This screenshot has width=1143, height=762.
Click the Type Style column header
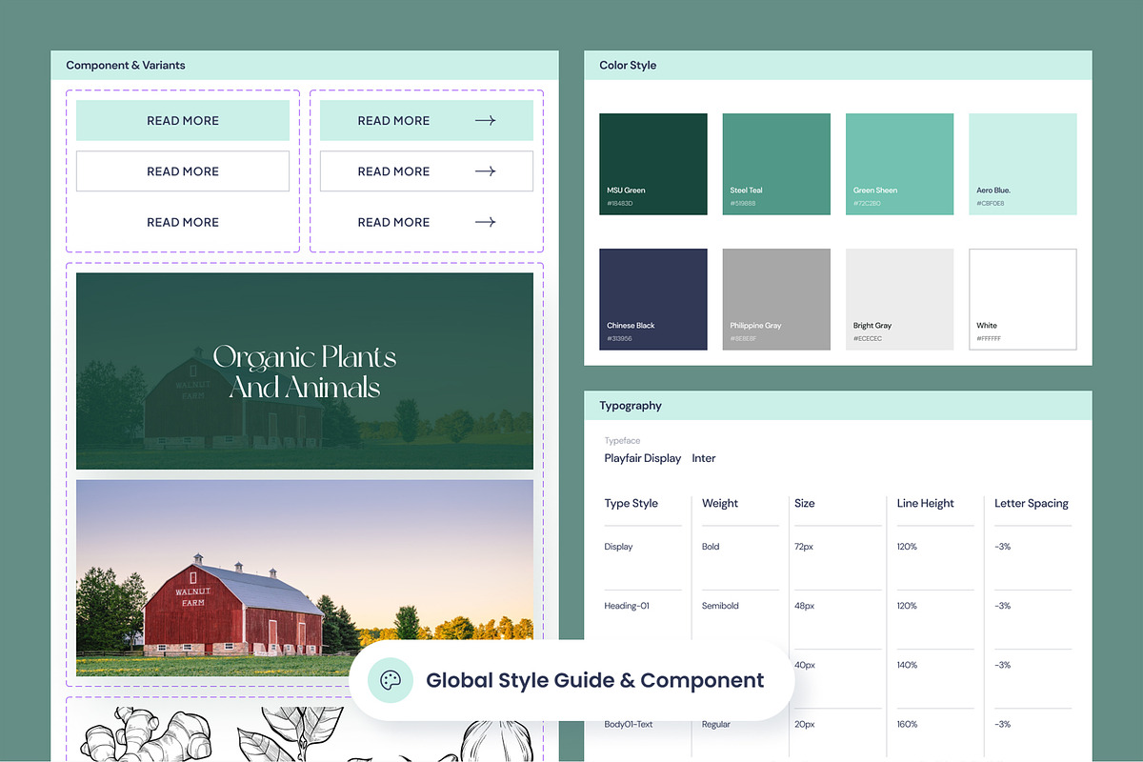[631, 503]
